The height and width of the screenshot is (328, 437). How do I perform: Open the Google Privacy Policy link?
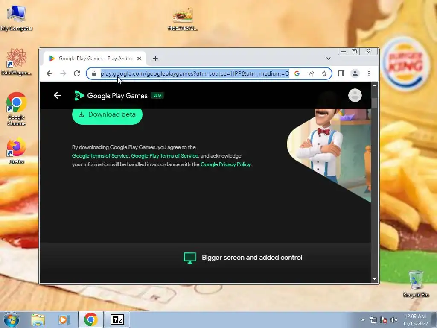(x=225, y=164)
